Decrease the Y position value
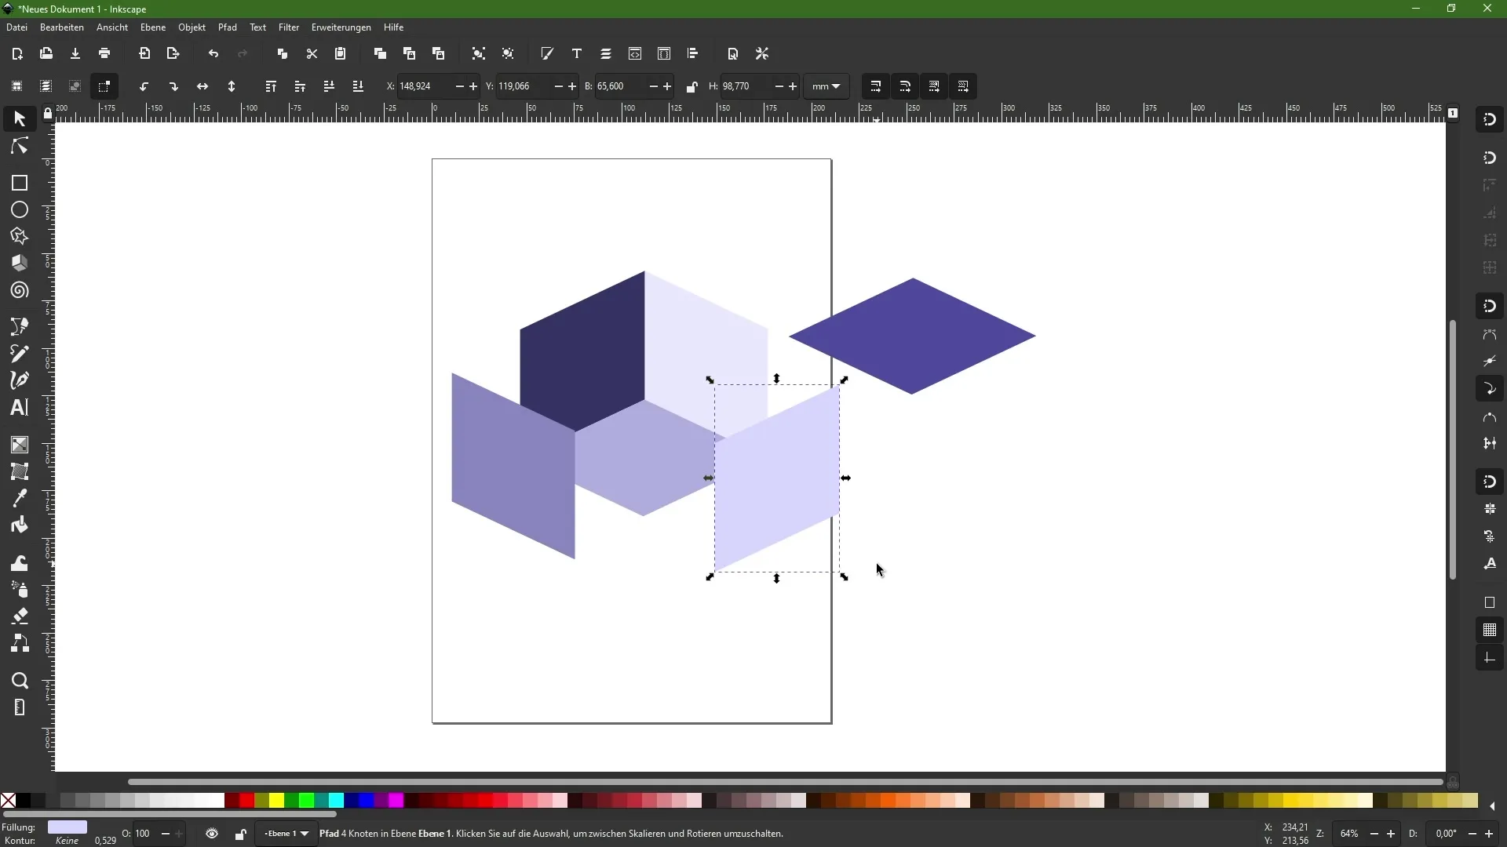1507x847 pixels. [x=558, y=86]
